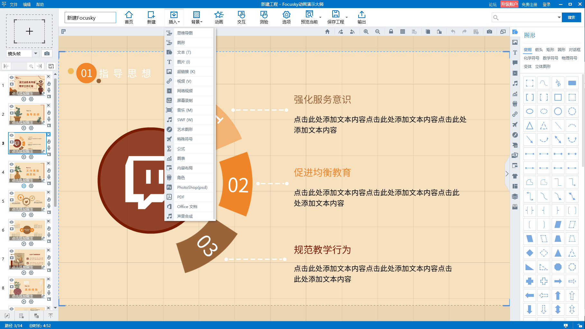Click the 免费注册 register link
Image resolution: width=585 pixels, height=329 pixels.
[x=529, y=5]
